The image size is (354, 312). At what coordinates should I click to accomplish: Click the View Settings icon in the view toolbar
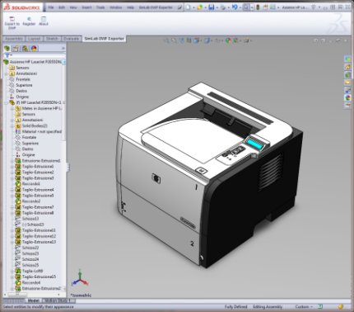pos(246,40)
